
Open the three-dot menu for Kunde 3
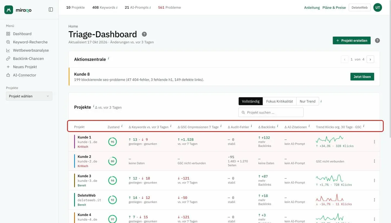[374, 180]
